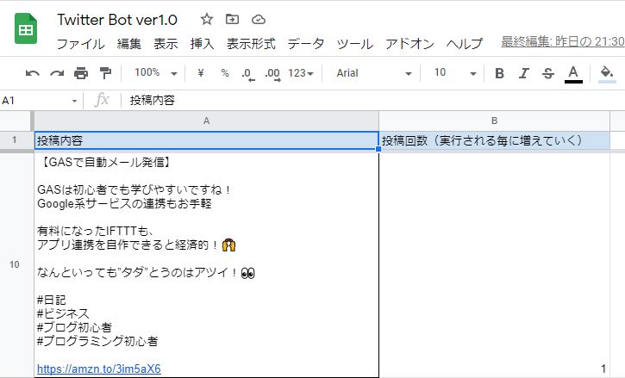Screen dimensions: 625x378
Task: Select row 1 header
Action: coord(15,140)
